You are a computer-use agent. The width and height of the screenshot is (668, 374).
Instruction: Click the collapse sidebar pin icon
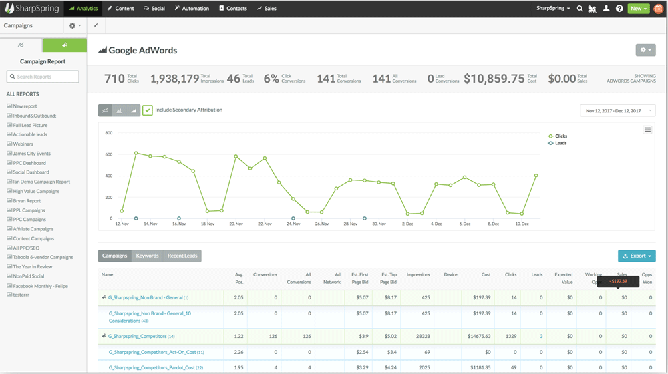tap(96, 25)
